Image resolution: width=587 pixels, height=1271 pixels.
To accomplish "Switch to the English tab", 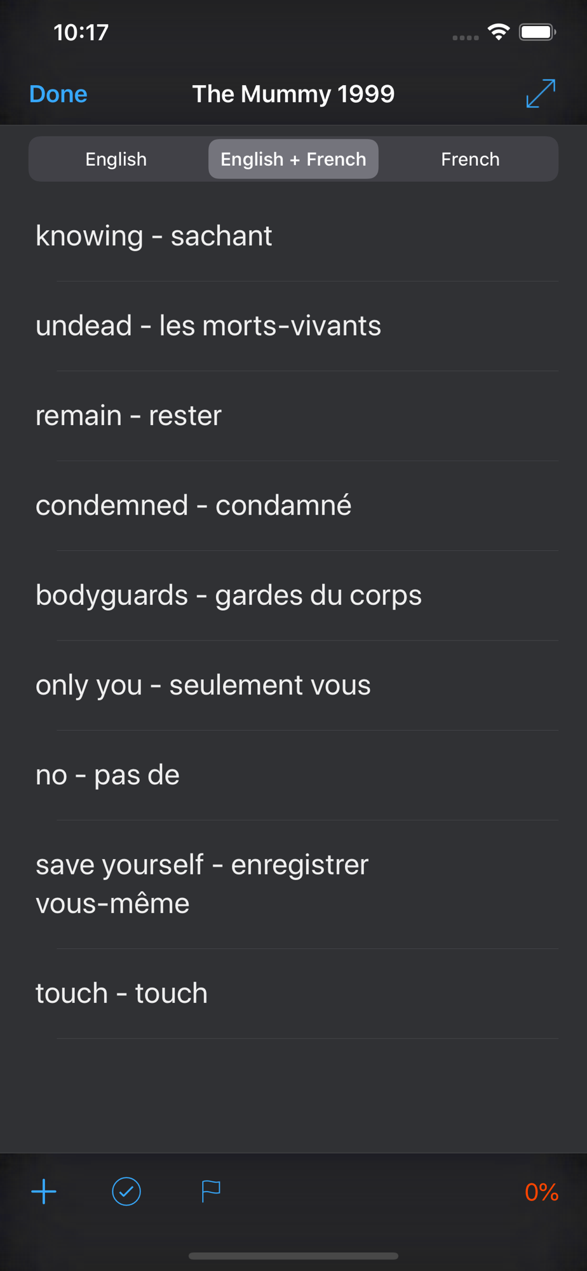I will [116, 159].
